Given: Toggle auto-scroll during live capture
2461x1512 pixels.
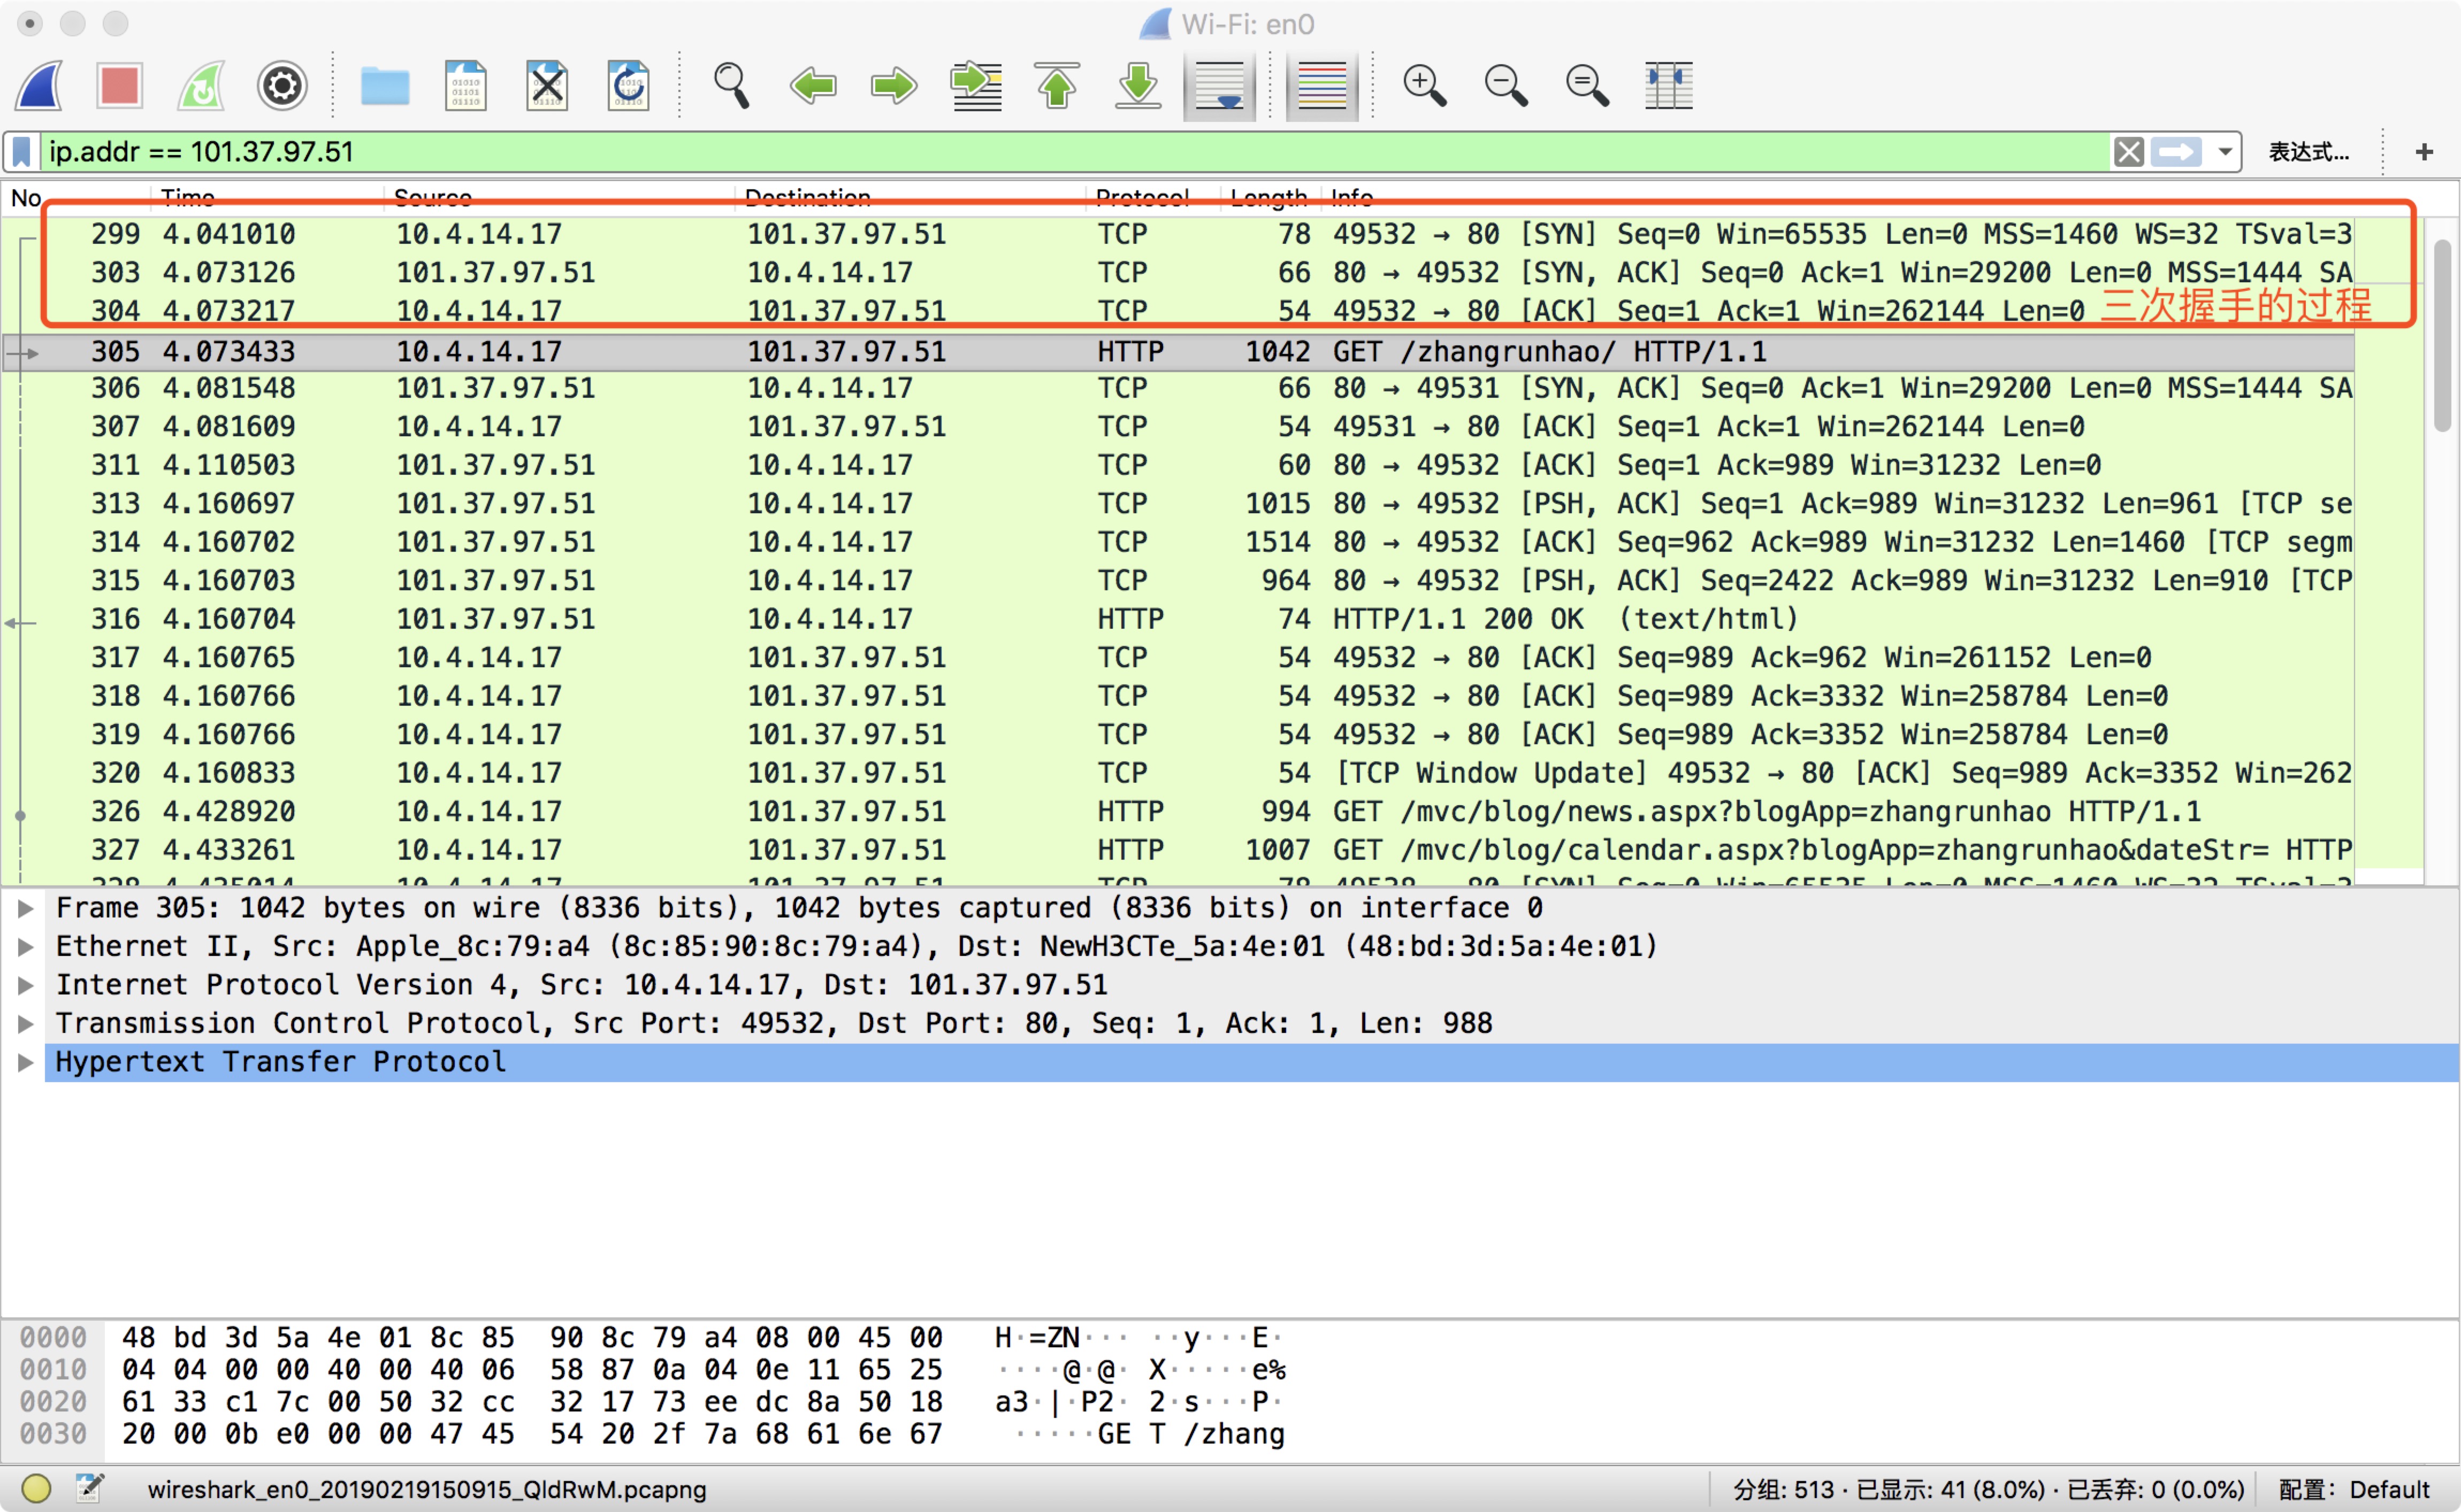Looking at the screenshot, I should click(x=1219, y=86).
